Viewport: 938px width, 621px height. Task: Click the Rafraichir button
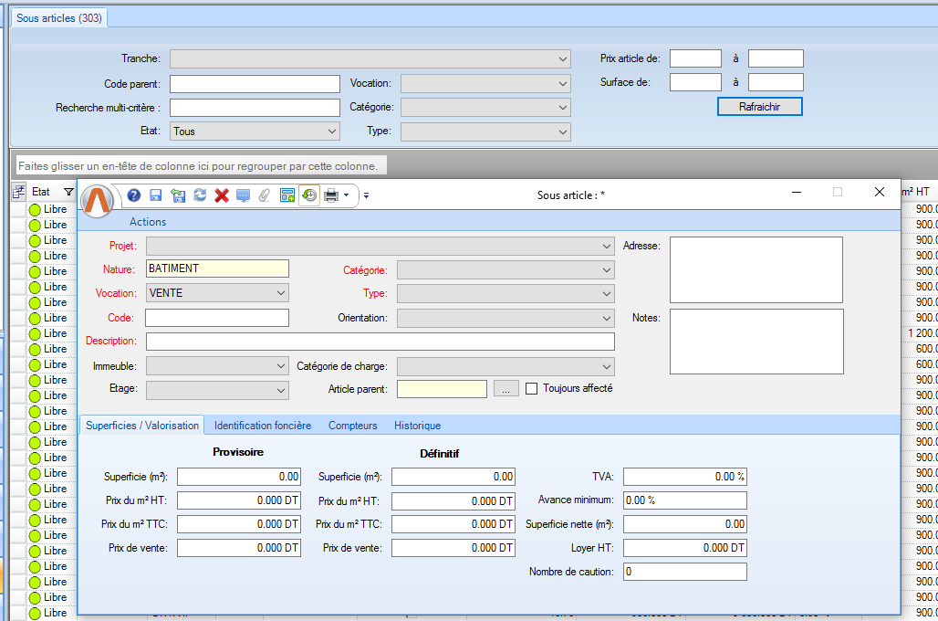[759, 107]
